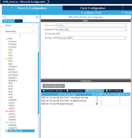This screenshot has height=138, width=132.
Task: Toggle USB HS global interrupt checkbox
Action: (x=97, y=104)
